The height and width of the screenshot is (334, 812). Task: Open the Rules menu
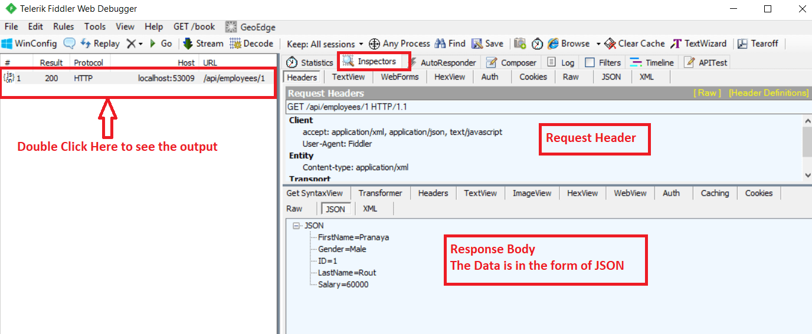click(x=64, y=27)
